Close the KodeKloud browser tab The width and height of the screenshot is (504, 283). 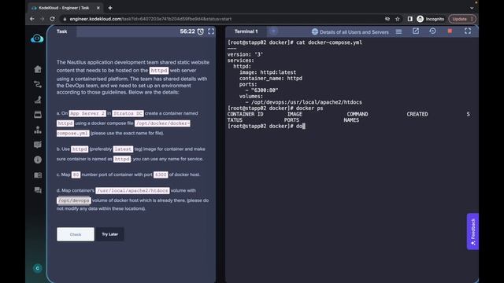98,8
